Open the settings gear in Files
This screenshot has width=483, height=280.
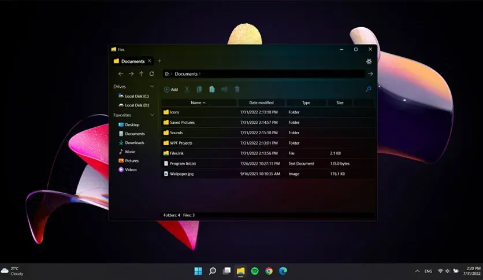pyautogui.click(x=369, y=61)
